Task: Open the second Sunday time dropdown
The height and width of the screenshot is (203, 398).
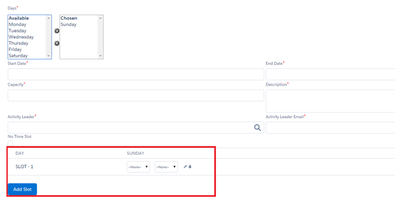Action: pos(166,167)
